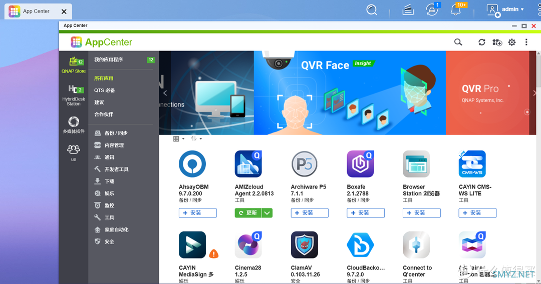Open the AppCenter three-dot more menu
The image size is (541, 284).
(x=526, y=42)
